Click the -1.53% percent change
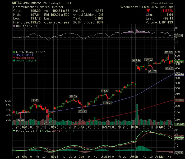185x159 pixels. click(167, 11)
